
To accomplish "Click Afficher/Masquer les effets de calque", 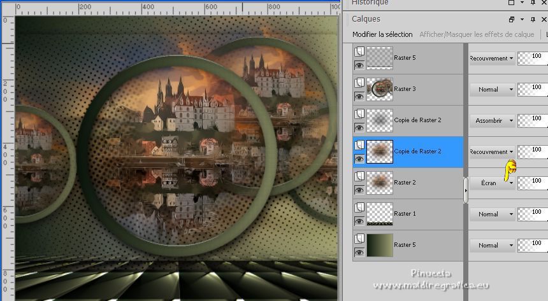I will [477, 34].
